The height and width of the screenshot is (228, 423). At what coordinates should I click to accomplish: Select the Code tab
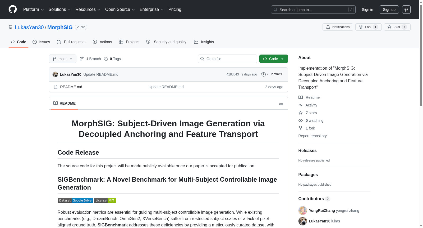point(19,42)
